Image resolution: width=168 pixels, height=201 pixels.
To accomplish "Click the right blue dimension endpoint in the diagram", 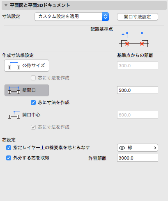I will (142, 33).
